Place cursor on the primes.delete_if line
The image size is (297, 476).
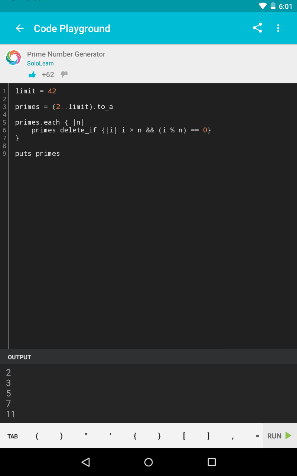121,130
